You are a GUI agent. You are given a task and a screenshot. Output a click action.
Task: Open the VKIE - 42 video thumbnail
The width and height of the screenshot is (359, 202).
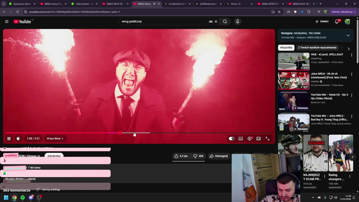(294, 61)
